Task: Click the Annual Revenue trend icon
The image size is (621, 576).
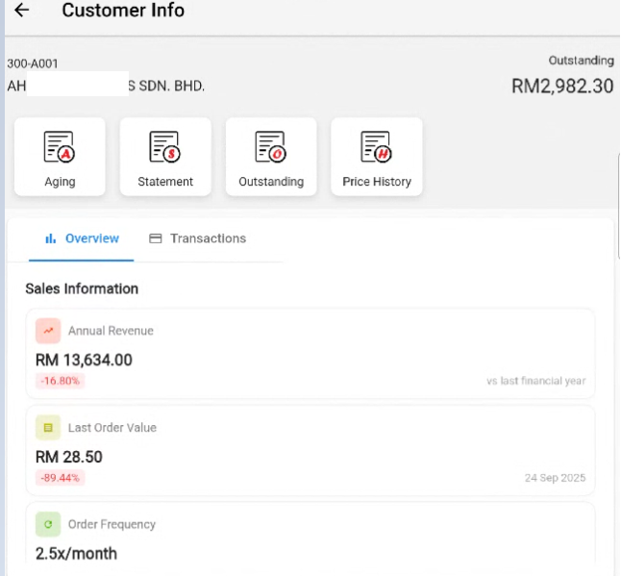Action: [x=48, y=331]
